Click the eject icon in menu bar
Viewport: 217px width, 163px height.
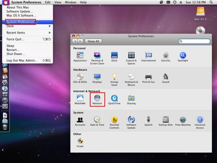181,2
